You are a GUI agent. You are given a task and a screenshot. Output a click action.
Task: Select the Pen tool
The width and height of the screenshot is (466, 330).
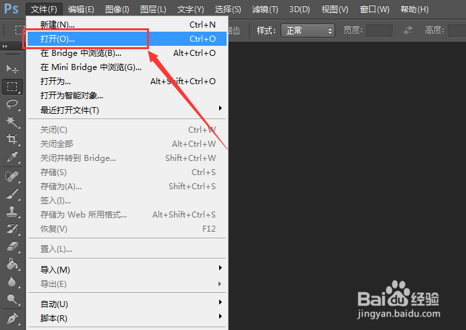pos(12,319)
